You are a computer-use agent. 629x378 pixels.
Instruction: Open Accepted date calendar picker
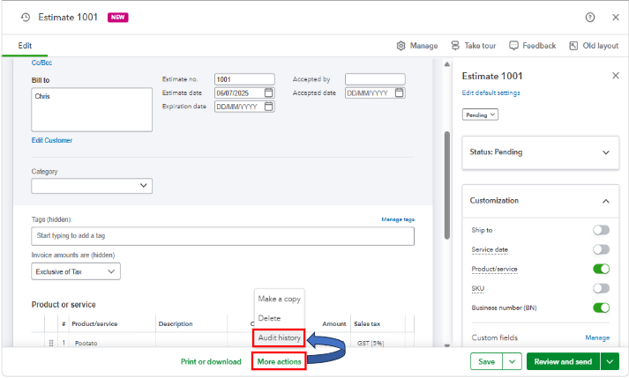click(x=399, y=93)
